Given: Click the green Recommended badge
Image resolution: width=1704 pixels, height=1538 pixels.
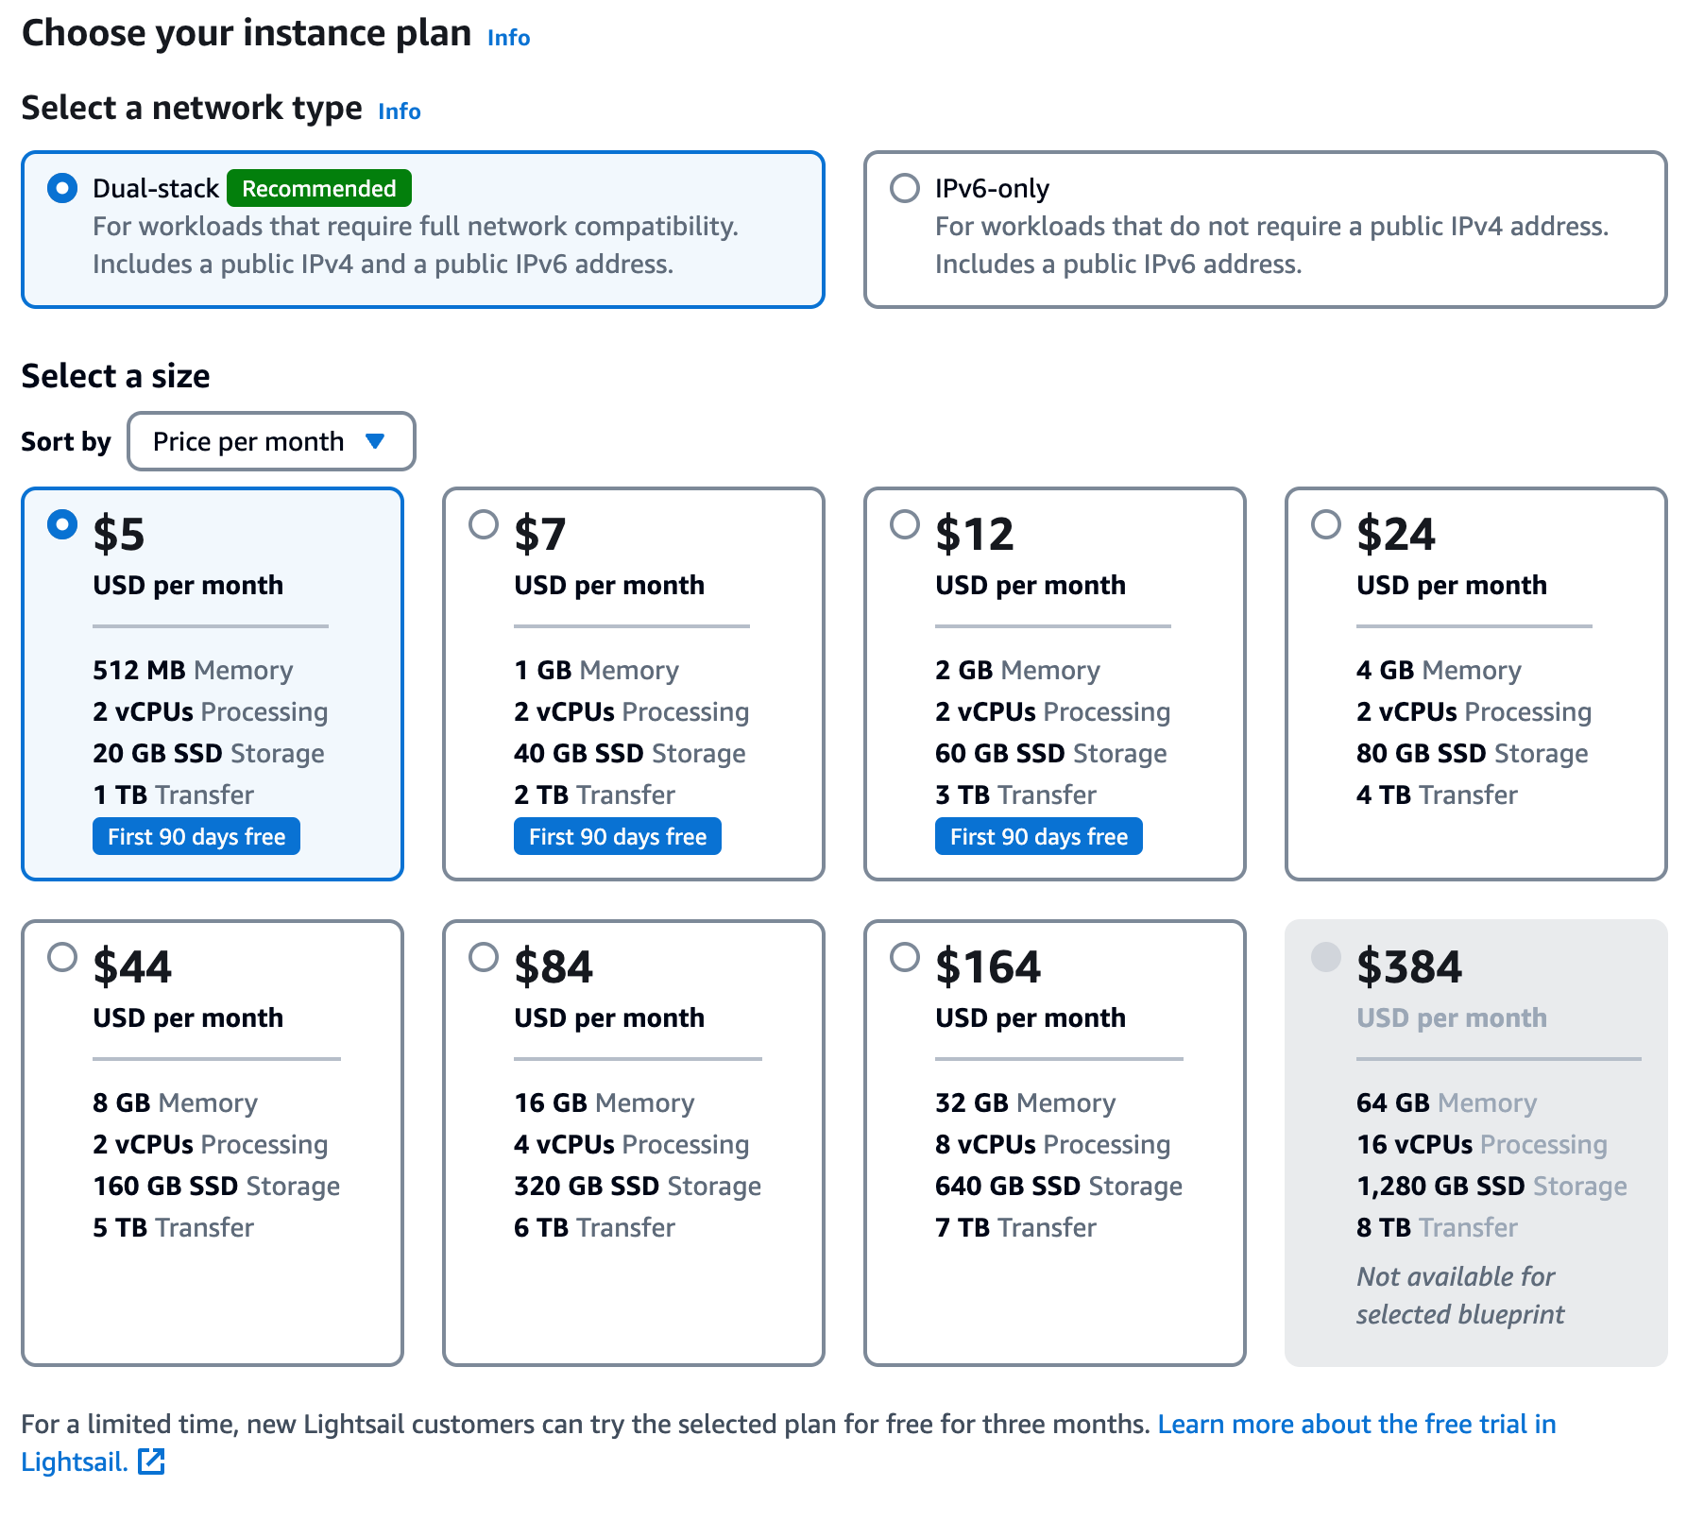Looking at the screenshot, I should pyautogui.click(x=318, y=188).
